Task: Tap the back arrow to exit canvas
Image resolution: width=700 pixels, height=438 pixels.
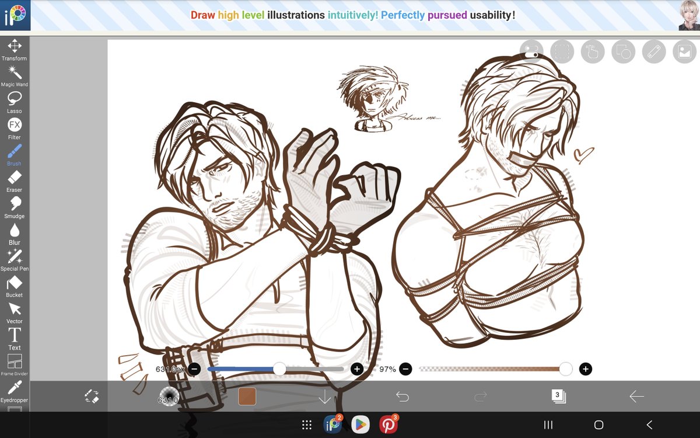Action: pyautogui.click(x=636, y=397)
